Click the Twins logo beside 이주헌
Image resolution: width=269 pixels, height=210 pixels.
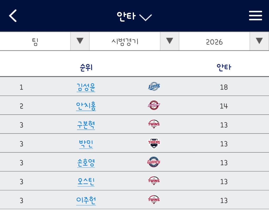154,199
